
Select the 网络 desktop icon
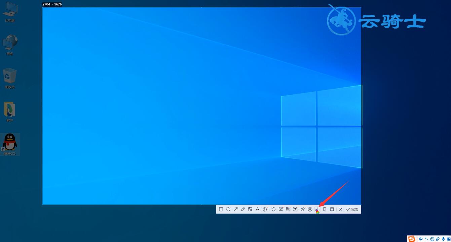[10, 45]
